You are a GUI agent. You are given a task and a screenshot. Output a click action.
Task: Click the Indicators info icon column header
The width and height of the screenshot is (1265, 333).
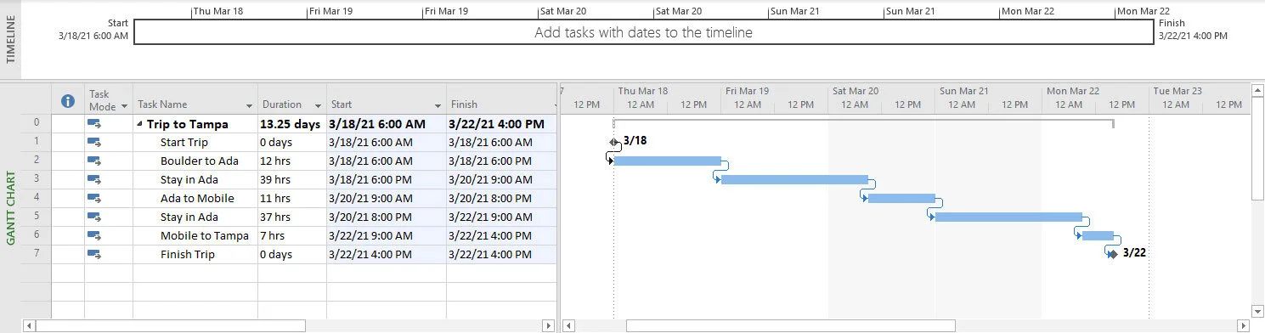click(x=68, y=101)
